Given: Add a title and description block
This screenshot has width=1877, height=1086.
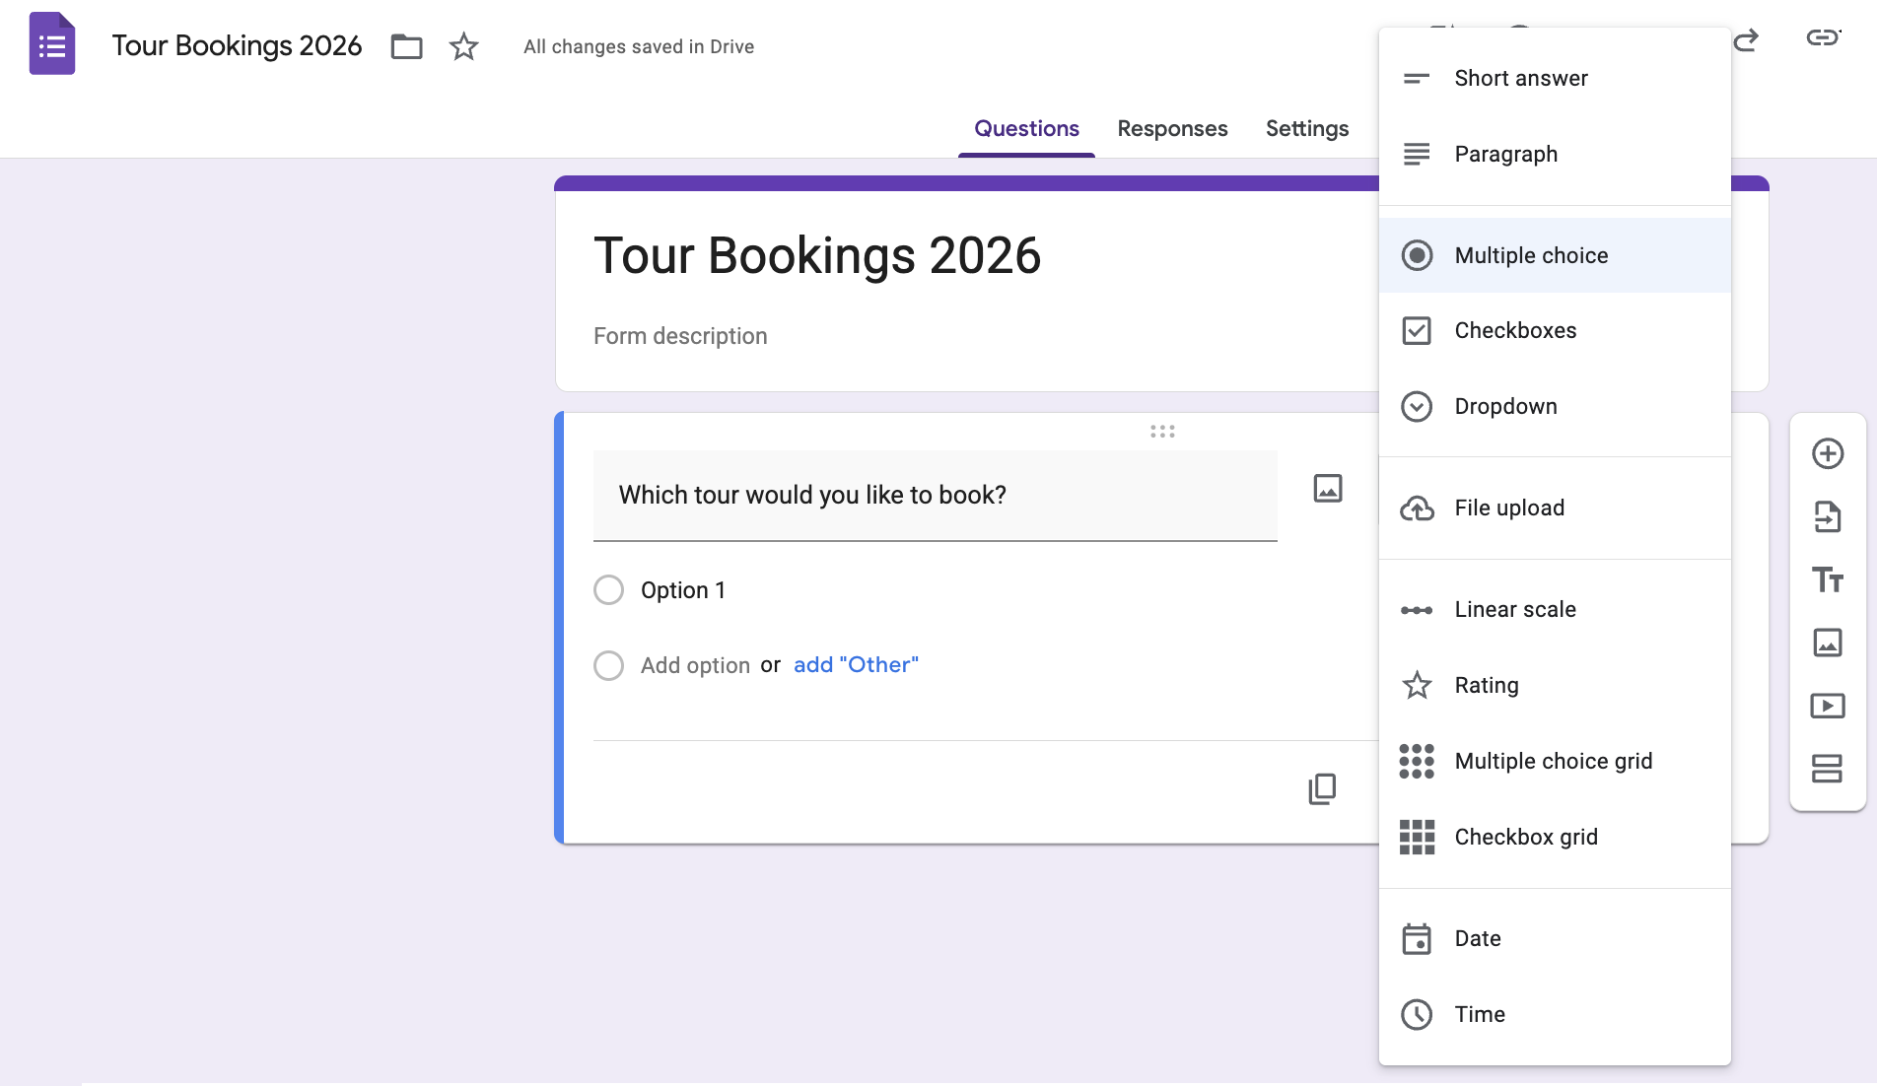Looking at the screenshot, I should coord(1829,580).
